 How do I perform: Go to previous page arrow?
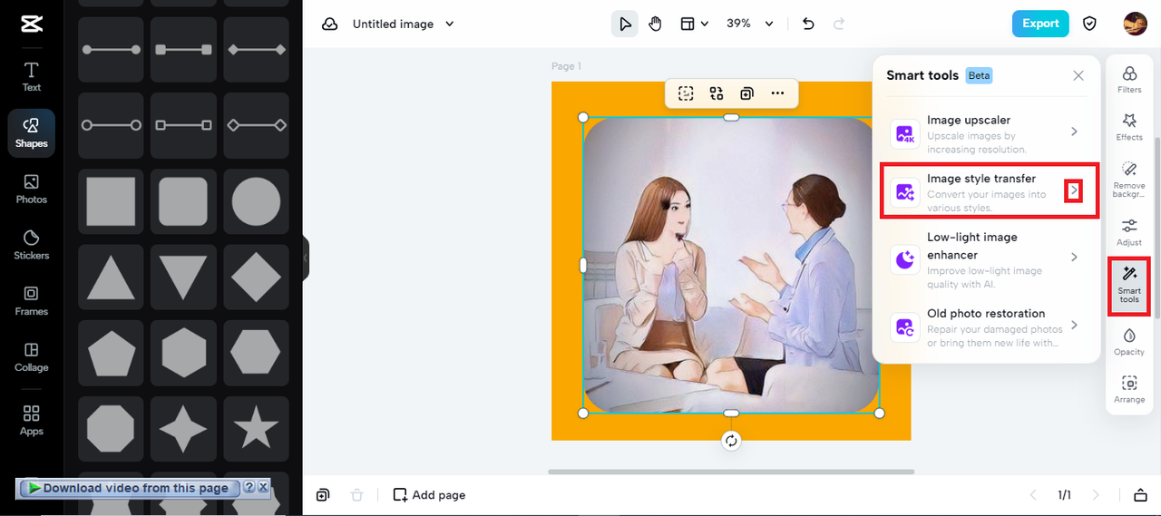(x=1032, y=495)
